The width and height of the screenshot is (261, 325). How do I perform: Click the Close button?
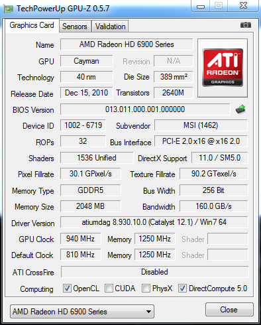tap(229, 310)
